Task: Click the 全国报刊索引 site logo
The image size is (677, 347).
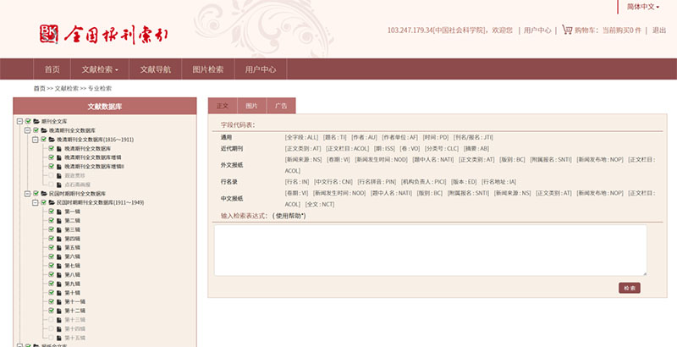Action: point(104,34)
